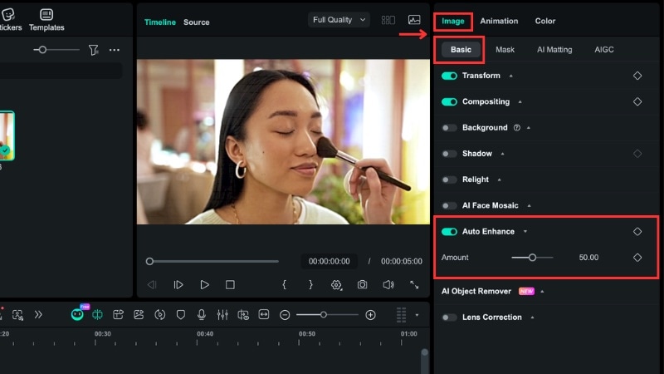
Task: Enable the Shadow switch
Action: pos(449,154)
